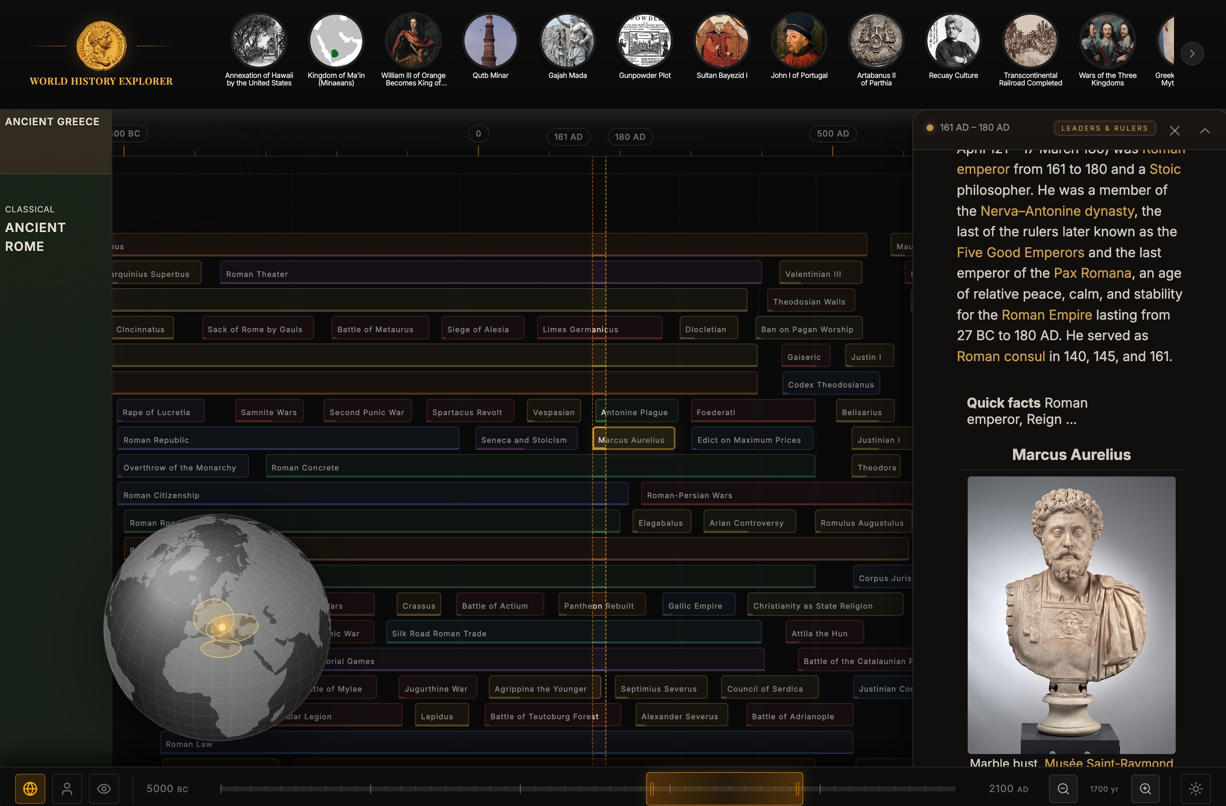
Task: Toggle the Leaders & Rulers filter pill
Action: click(x=1104, y=128)
